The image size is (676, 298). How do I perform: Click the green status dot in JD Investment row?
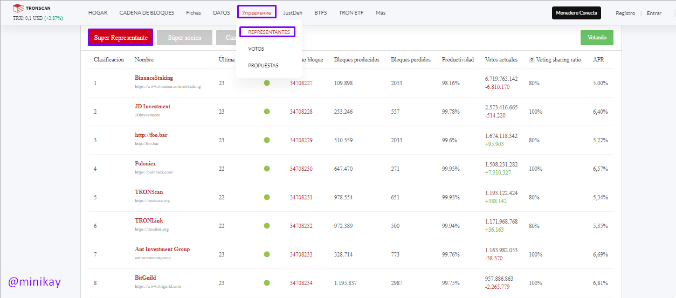[x=267, y=112]
